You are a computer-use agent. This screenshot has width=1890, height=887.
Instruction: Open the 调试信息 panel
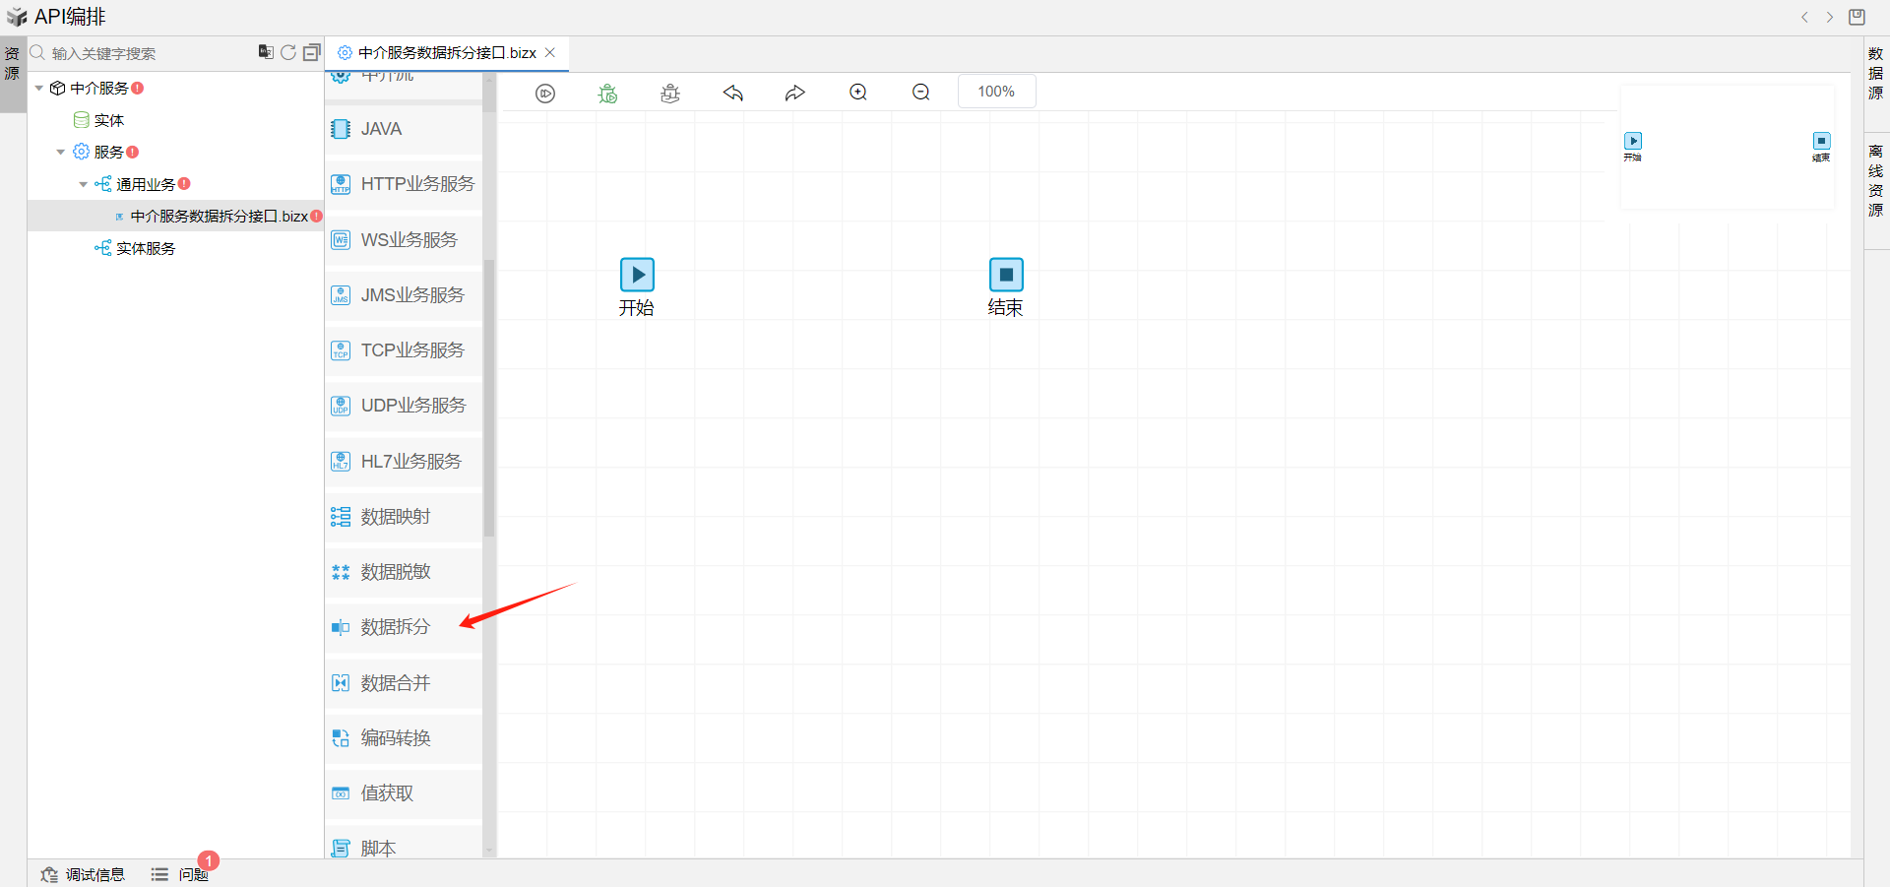[x=84, y=874]
